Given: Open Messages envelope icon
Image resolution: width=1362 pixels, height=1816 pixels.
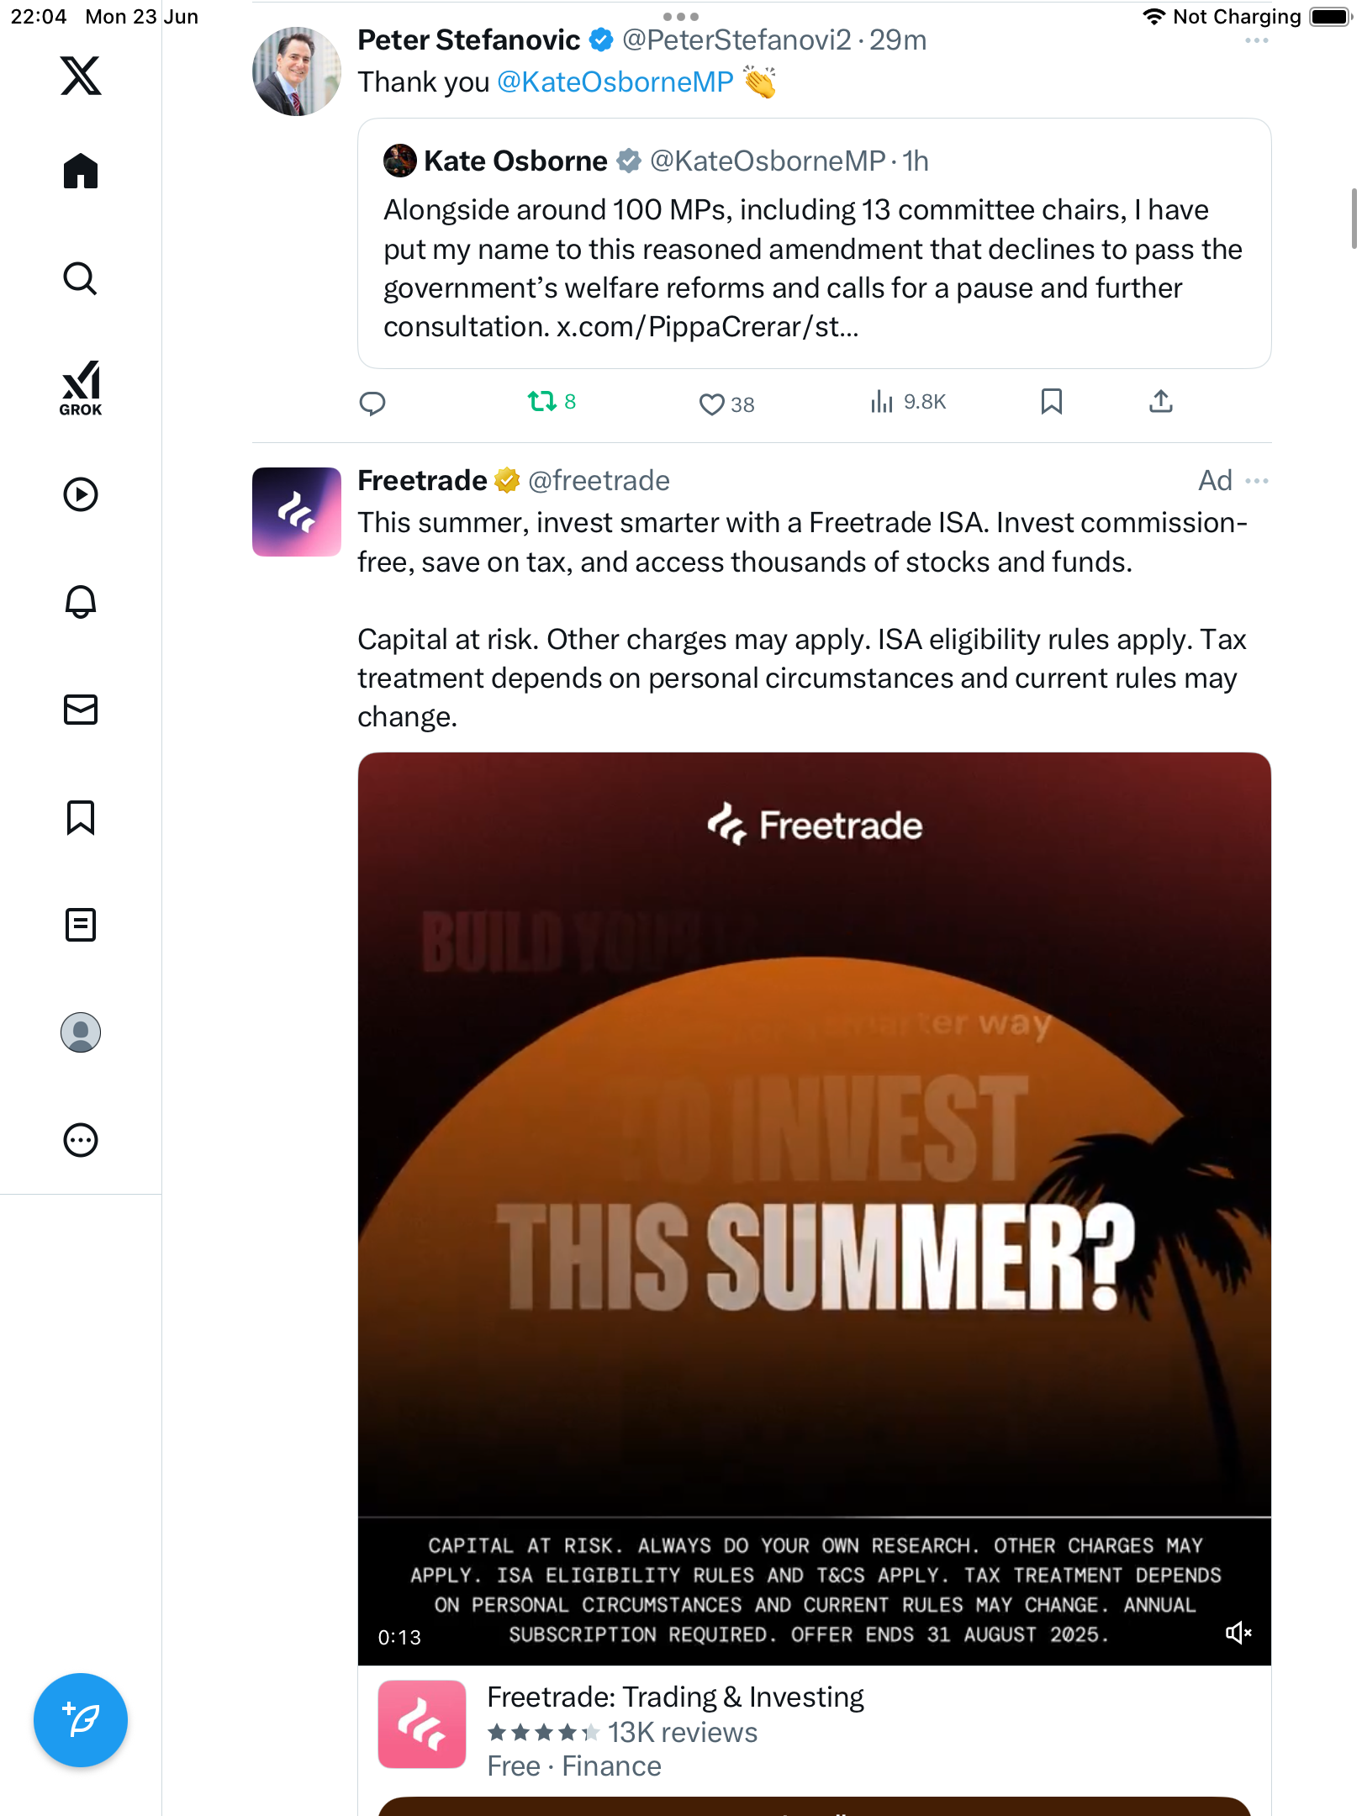Looking at the screenshot, I should [81, 710].
